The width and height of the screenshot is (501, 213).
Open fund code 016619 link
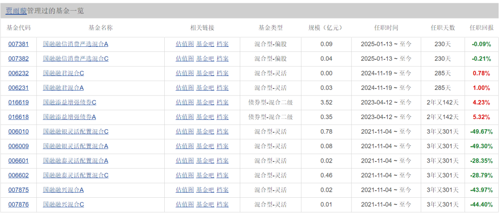(x=18, y=102)
